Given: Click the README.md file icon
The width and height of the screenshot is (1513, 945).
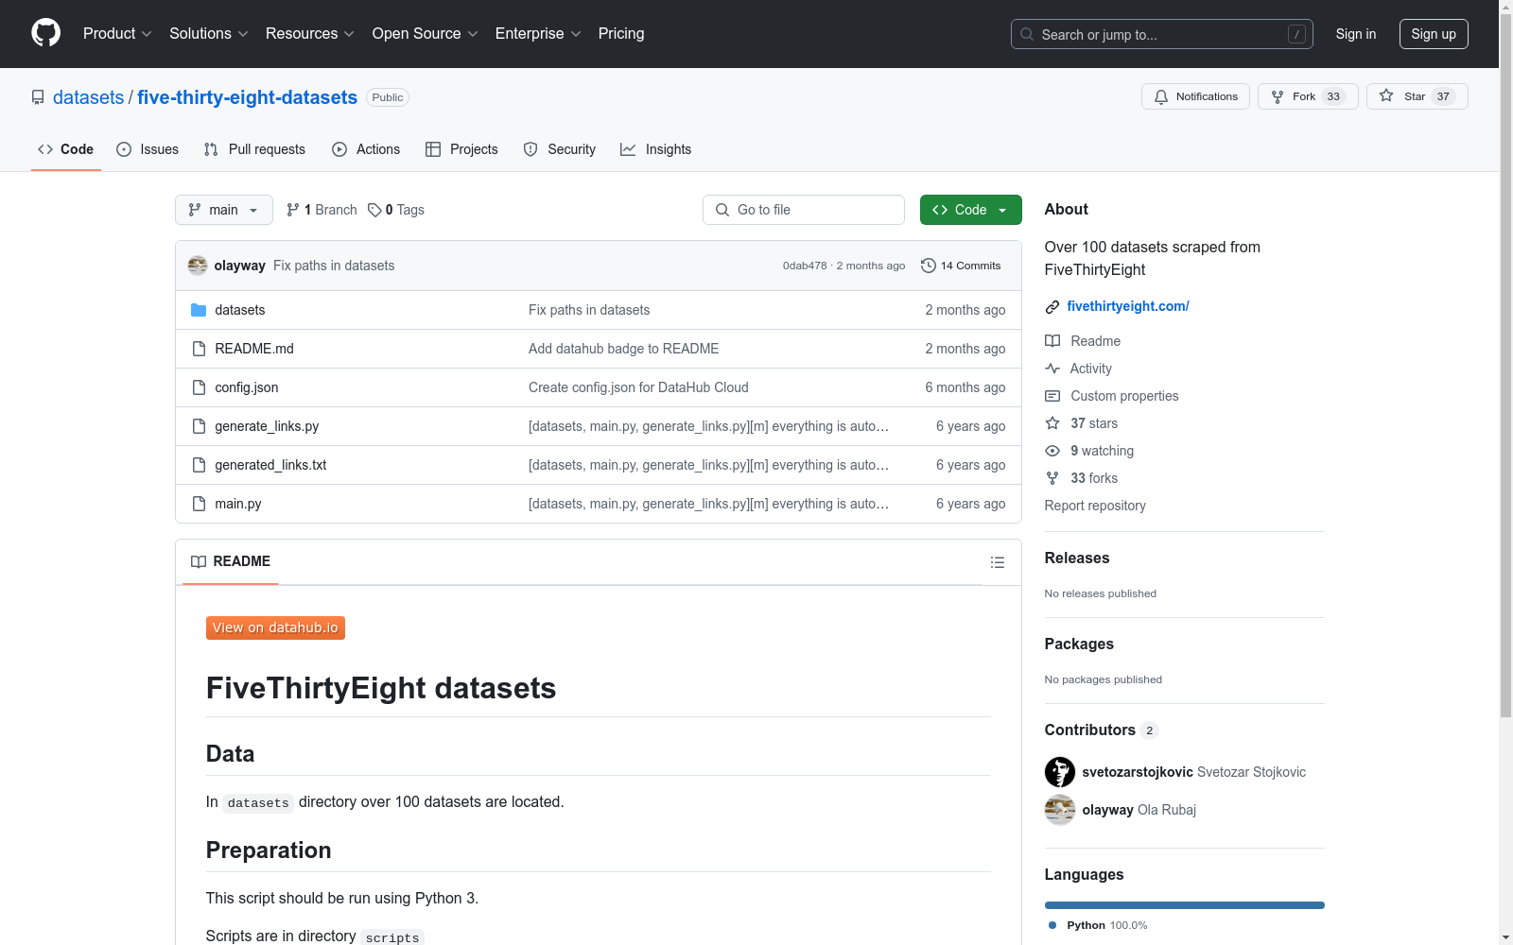Looking at the screenshot, I should (199, 349).
